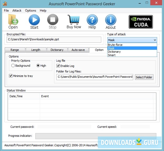The image size is (164, 151).
Task: Open the Options menu
Action: (31, 11)
